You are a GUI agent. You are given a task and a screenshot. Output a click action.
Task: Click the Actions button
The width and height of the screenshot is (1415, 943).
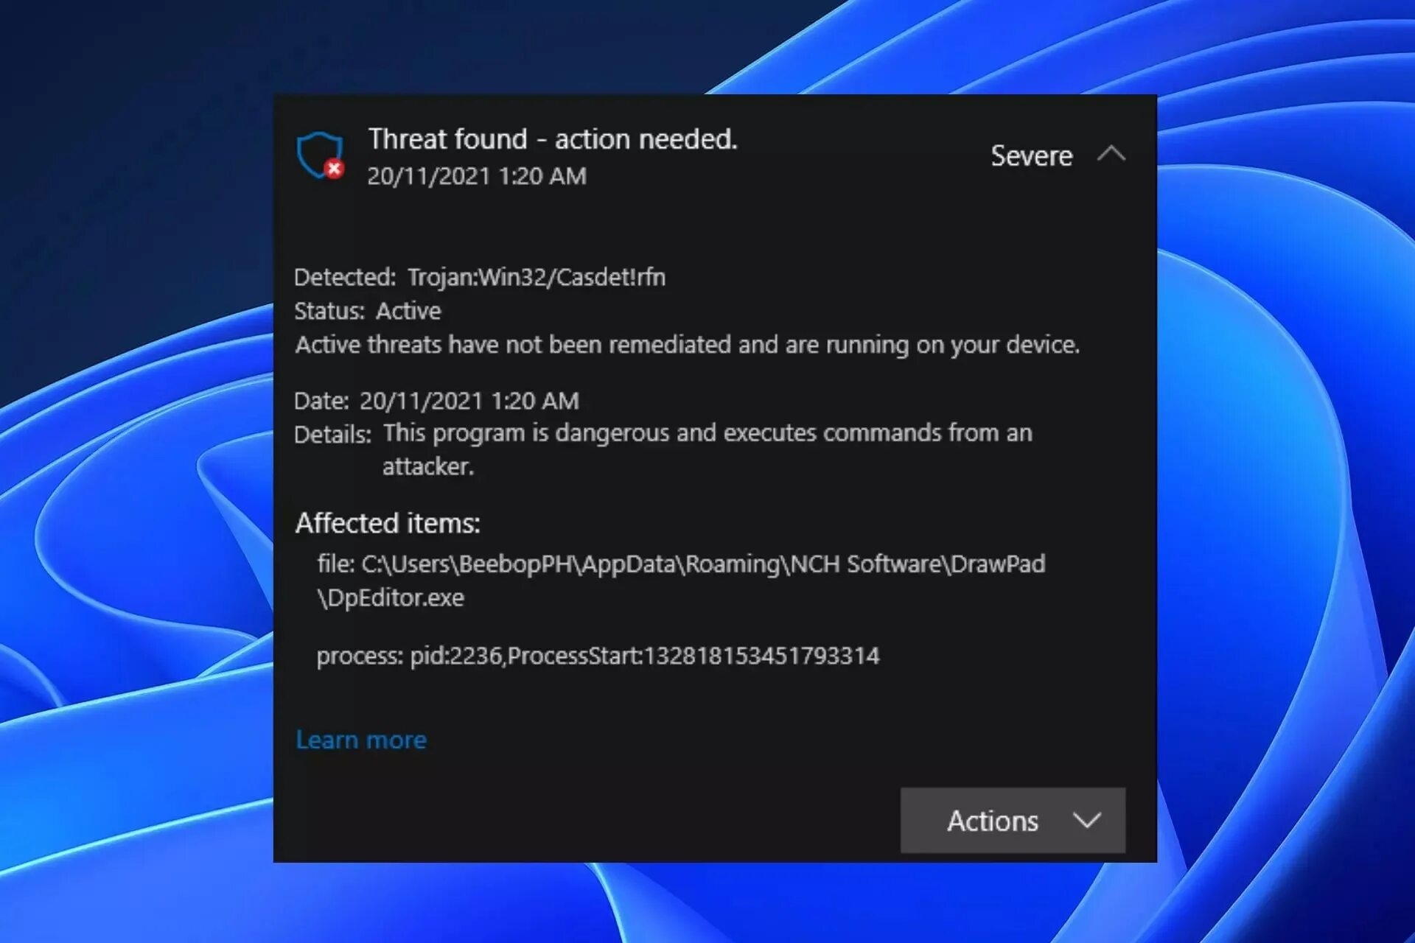click(x=992, y=821)
